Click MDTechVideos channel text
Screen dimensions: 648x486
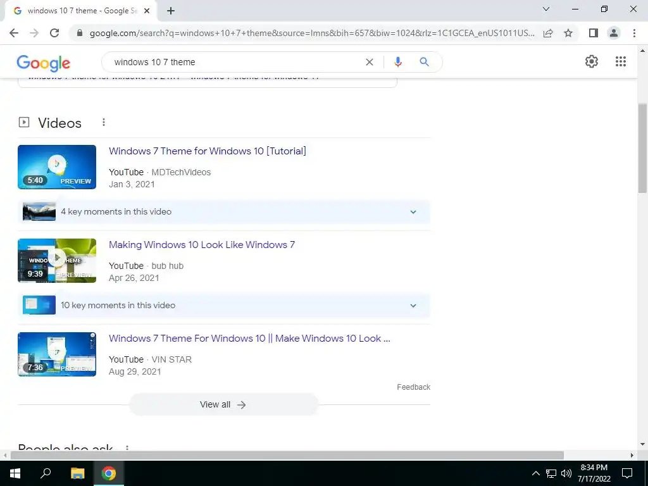[x=181, y=172]
